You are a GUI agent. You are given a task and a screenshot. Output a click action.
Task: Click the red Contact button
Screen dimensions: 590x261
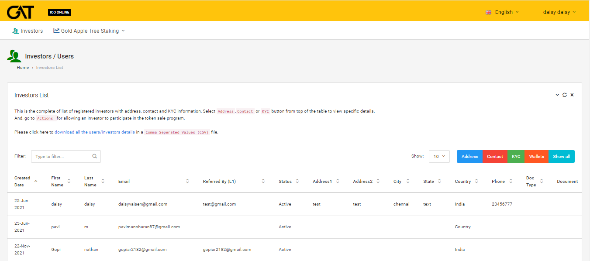point(495,156)
